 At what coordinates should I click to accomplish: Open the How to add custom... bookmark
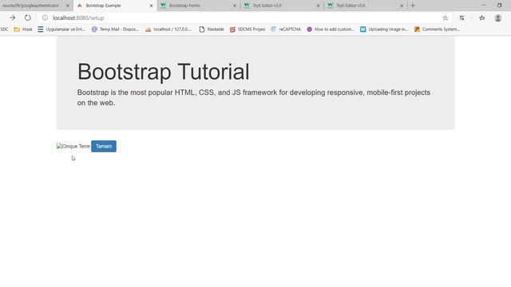[x=331, y=29]
